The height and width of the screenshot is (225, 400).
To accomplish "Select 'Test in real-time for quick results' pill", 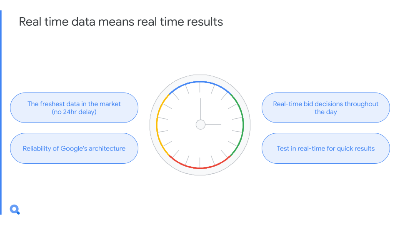I will coord(326,148).
